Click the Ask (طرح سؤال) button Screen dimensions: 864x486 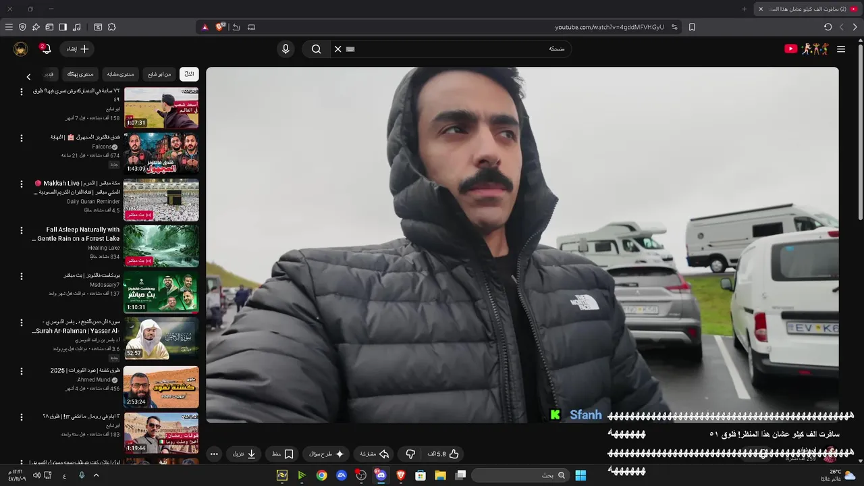click(x=327, y=454)
